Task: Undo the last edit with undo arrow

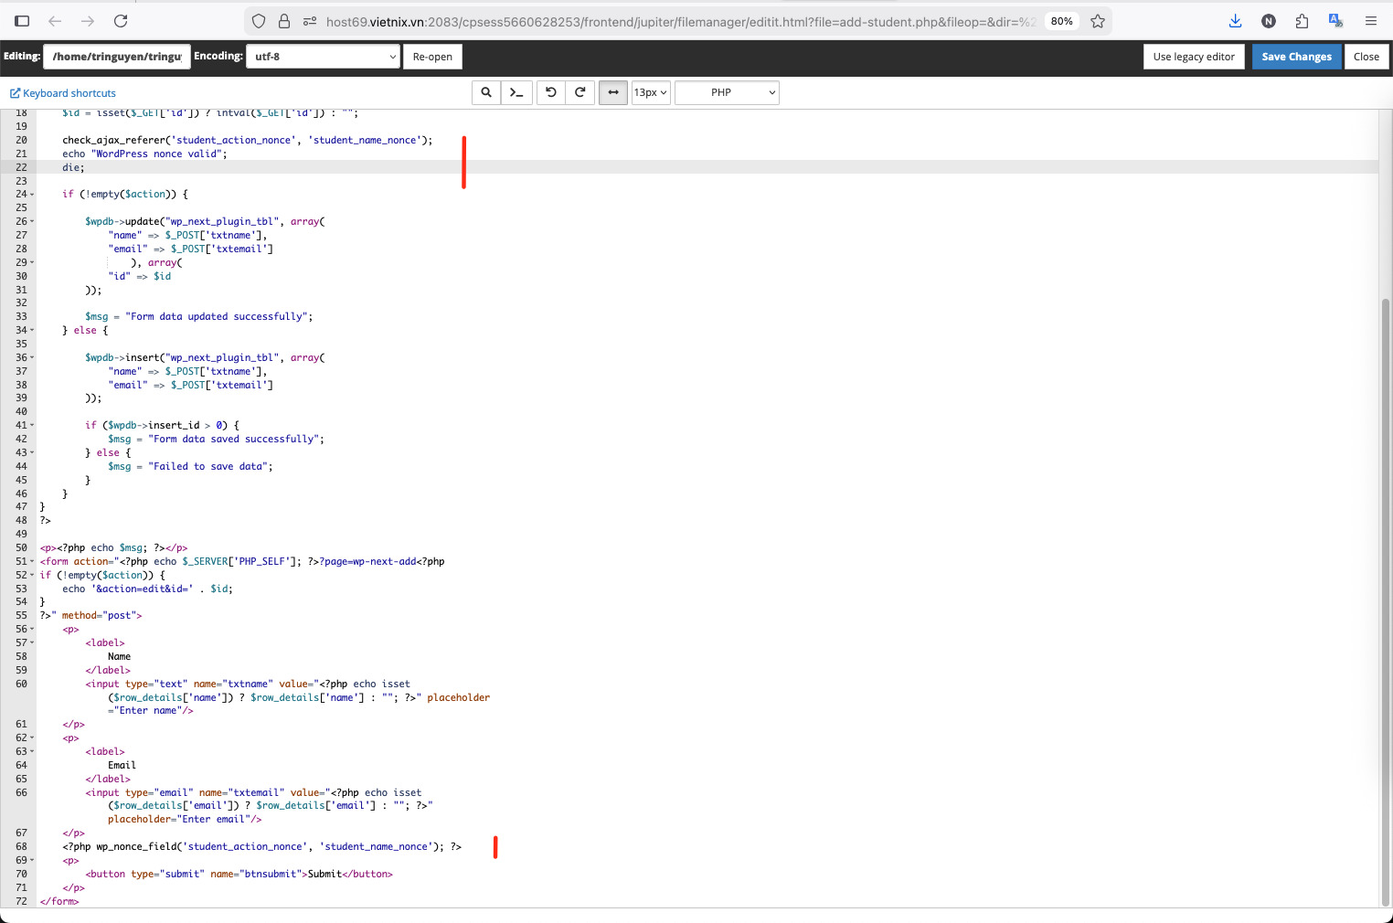Action: 550,92
